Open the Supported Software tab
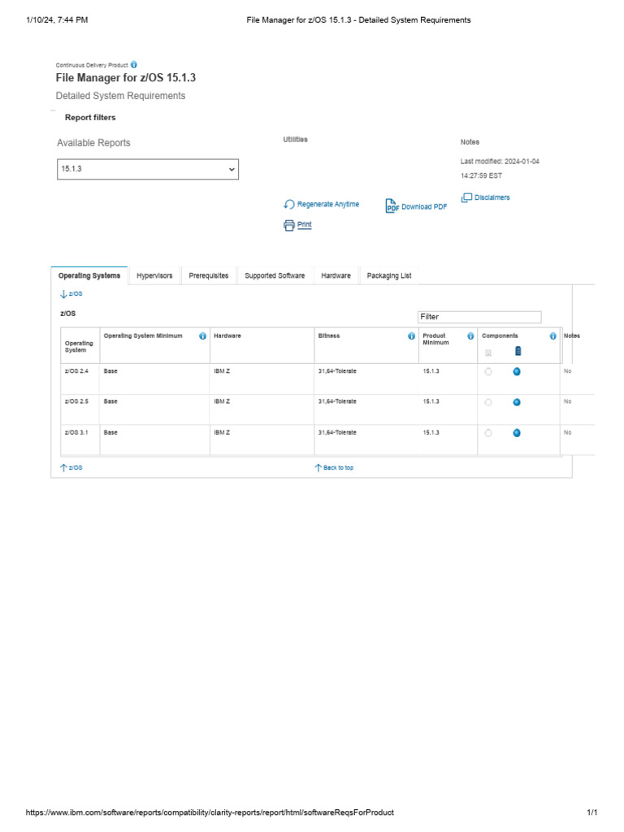The image size is (624, 832). (275, 276)
